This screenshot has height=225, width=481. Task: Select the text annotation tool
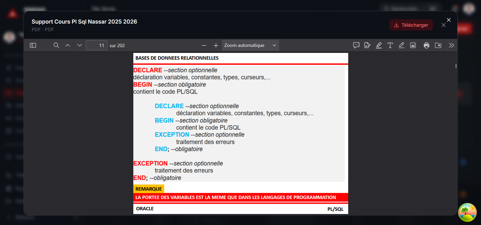(390, 45)
